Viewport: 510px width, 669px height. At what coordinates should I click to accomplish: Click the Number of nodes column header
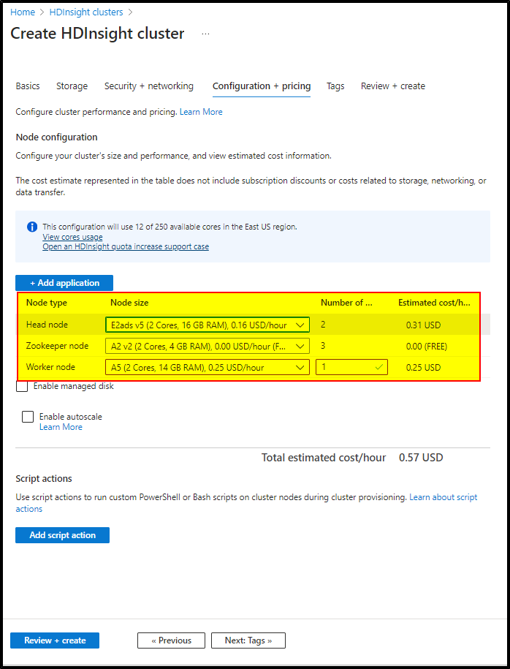click(x=346, y=303)
